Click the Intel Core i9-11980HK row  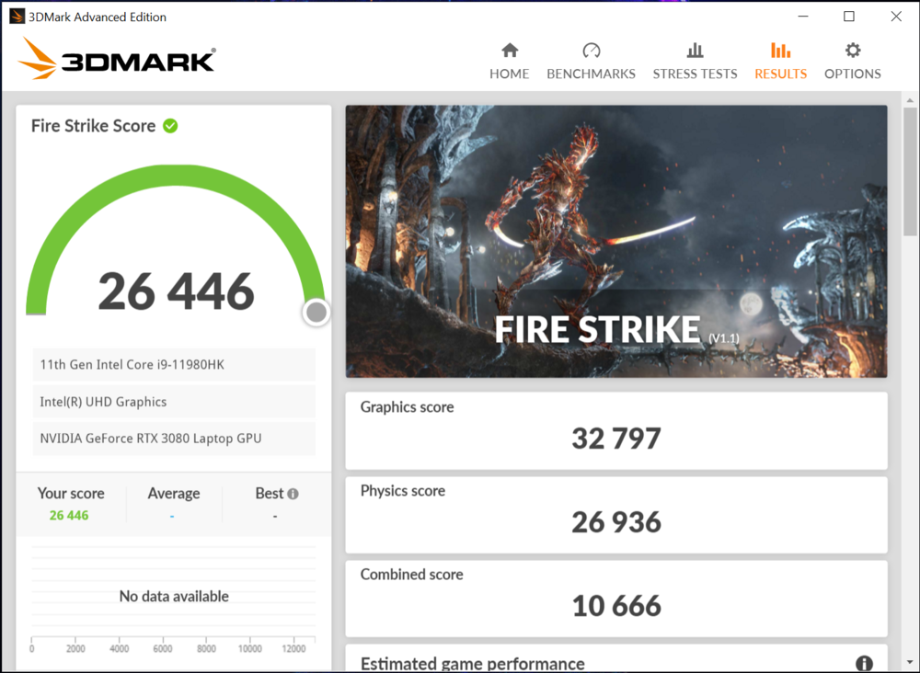[x=174, y=365]
